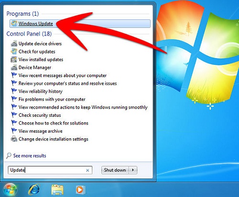Open View recommended actions to keep Windows running smoothly
This screenshot has height=197, width=239.
(83, 107)
